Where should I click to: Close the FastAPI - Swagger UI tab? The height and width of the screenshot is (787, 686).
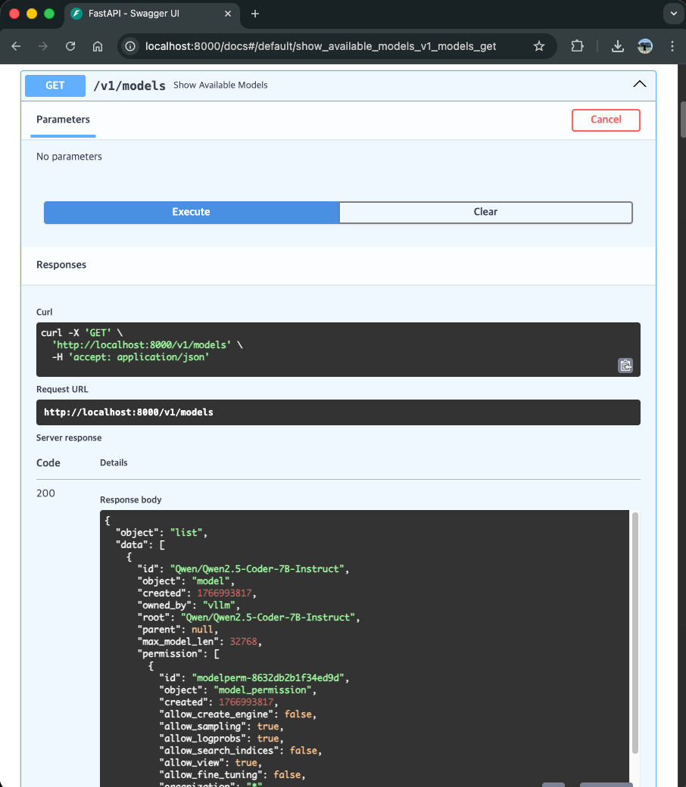227,14
